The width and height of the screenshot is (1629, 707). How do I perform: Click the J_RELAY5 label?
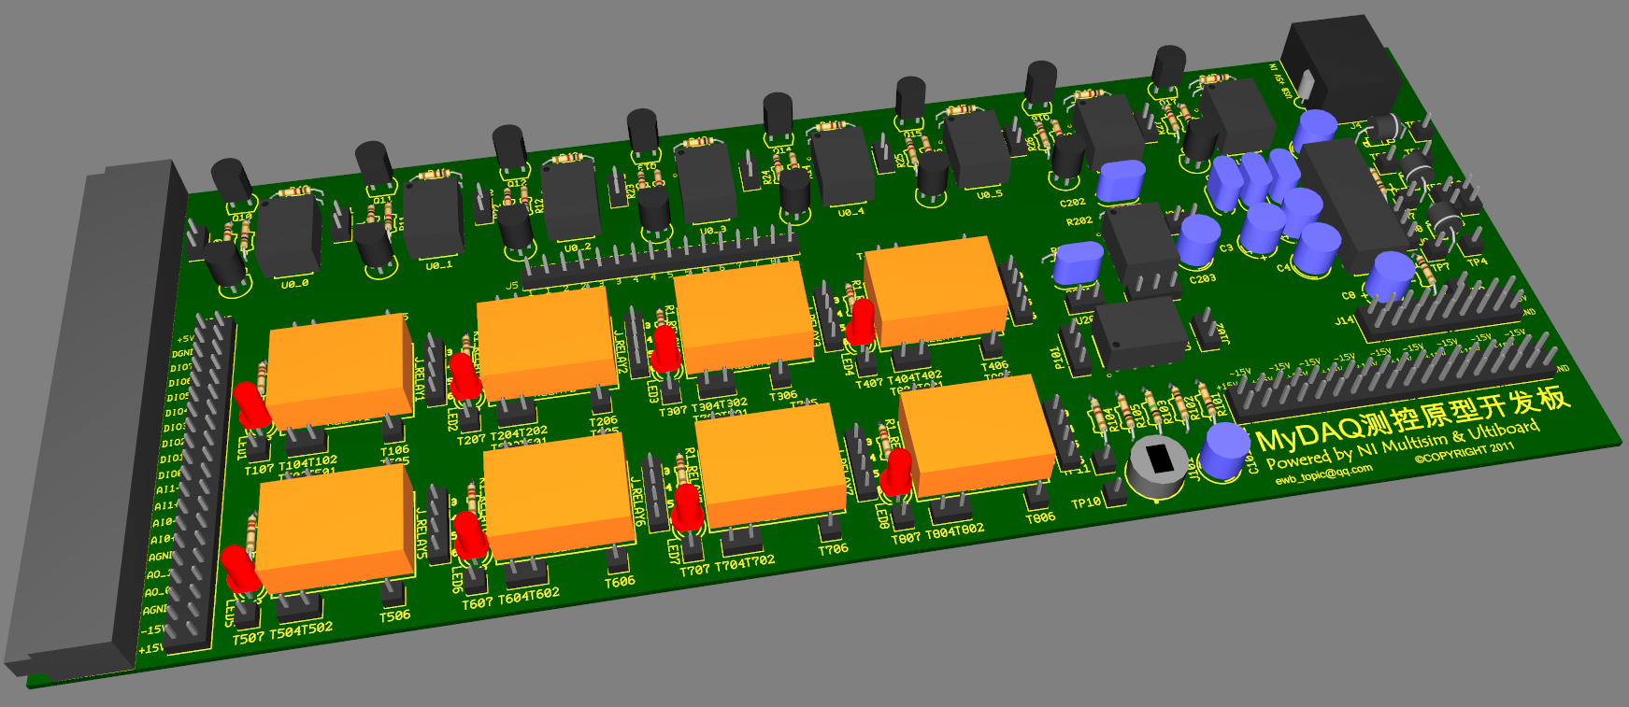(422, 534)
